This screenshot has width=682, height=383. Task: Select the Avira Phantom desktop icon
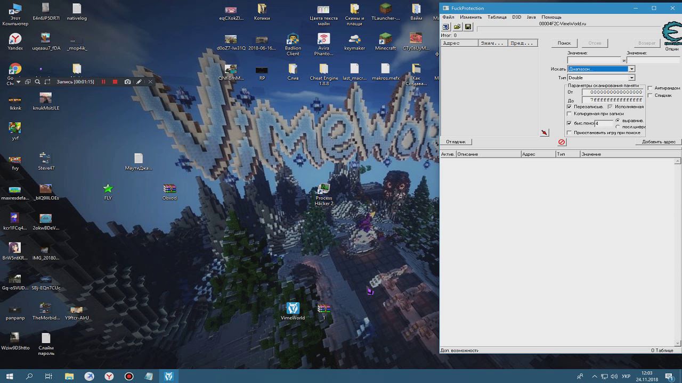pyautogui.click(x=323, y=45)
